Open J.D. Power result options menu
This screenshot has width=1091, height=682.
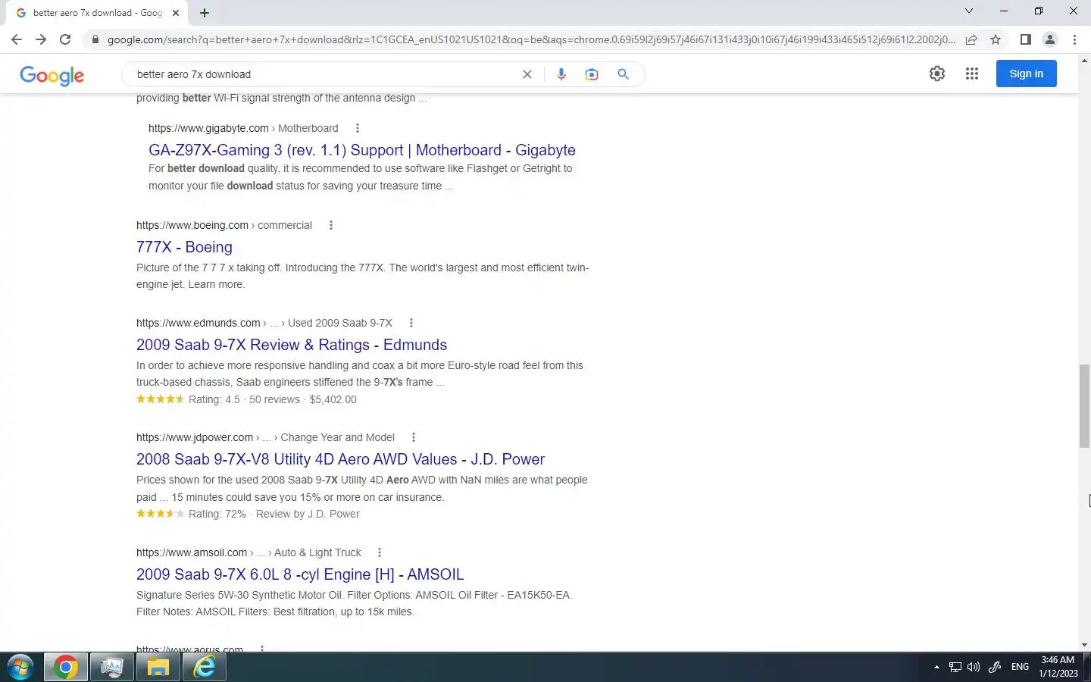click(414, 437)
